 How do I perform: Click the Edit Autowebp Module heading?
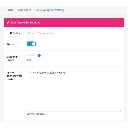(x=25, y=23)
